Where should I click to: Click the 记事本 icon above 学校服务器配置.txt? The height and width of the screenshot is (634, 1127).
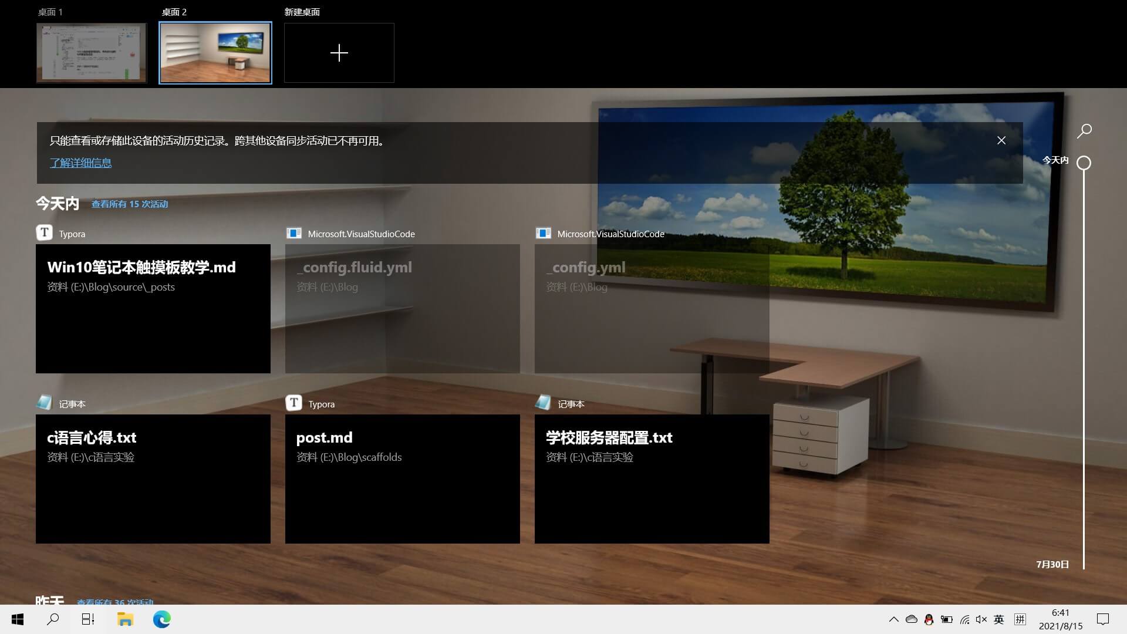tap(543, 403)
